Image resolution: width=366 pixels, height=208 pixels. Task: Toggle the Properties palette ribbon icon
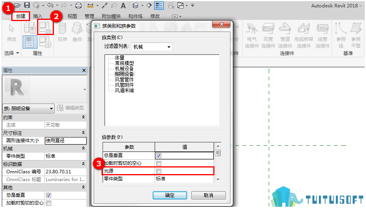[x=30, y=42]
